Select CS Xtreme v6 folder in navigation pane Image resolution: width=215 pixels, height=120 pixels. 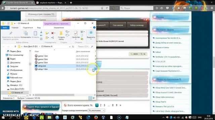pos(17,93)
